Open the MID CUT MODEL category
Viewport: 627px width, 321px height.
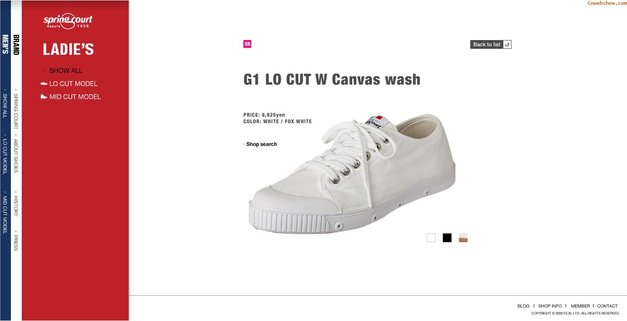pos(75,97)
